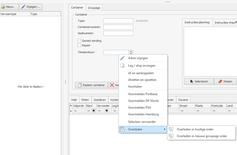Switch to the Container tab
This screenshot has width=237, height=155.
point(77,8)
